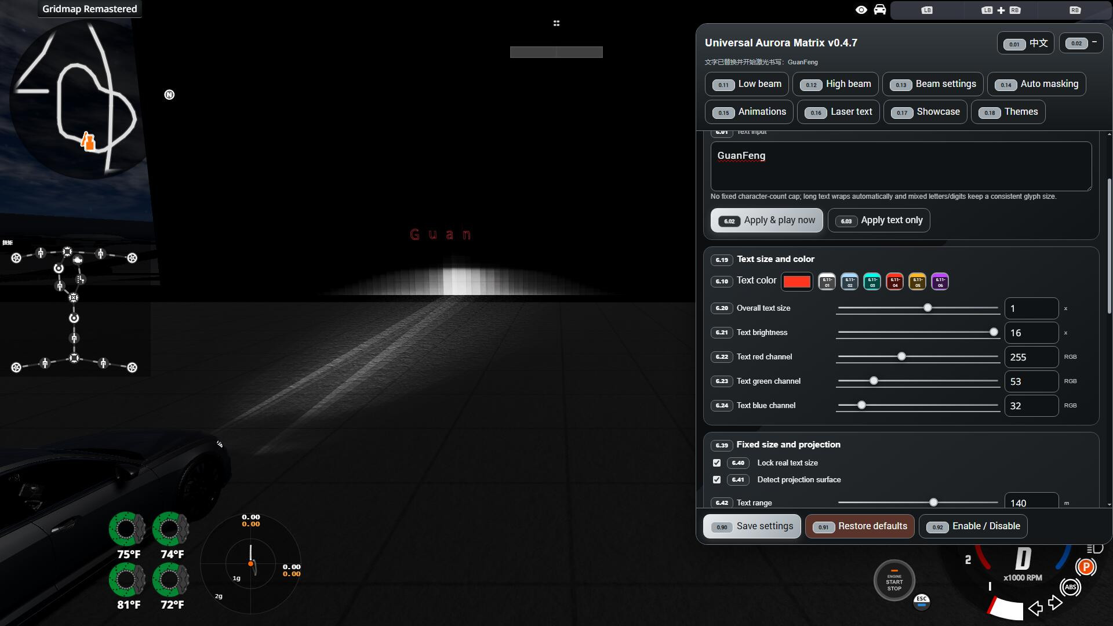Click the orange parking brake P indicator
1113x626 pixels.
tap(1086, 567)
